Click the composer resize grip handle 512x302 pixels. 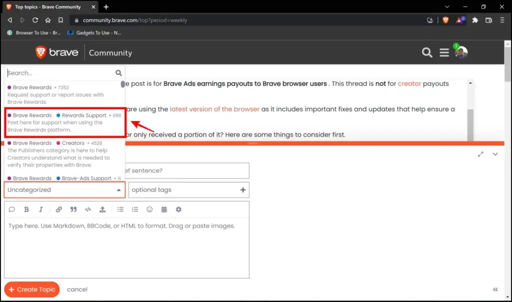click(x=252, y=143)
